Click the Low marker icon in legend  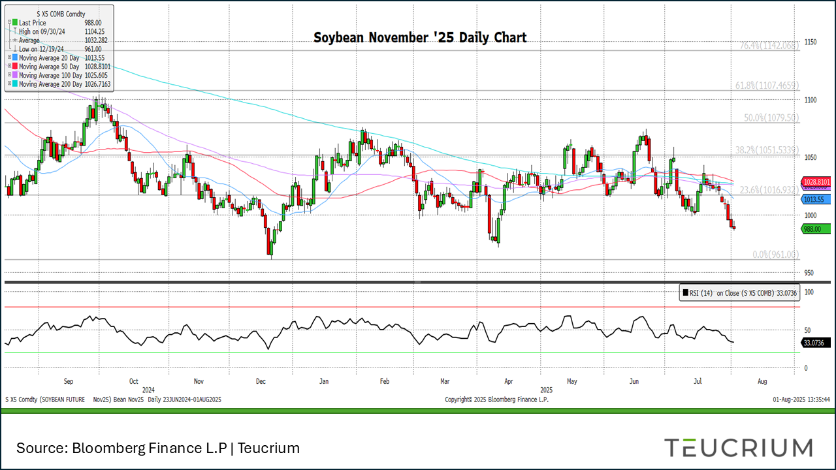click(15, 48)
